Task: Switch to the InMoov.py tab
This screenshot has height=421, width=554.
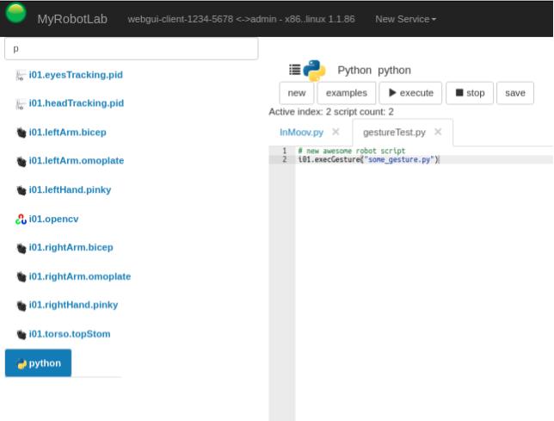Action: [301, 133]
